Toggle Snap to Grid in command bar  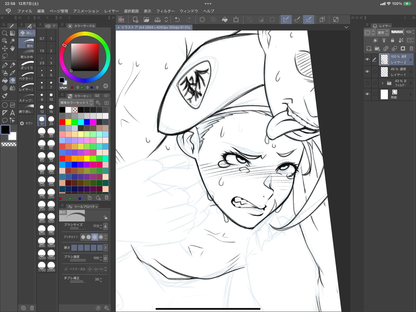pyautogui.click(x=309, y=19)
